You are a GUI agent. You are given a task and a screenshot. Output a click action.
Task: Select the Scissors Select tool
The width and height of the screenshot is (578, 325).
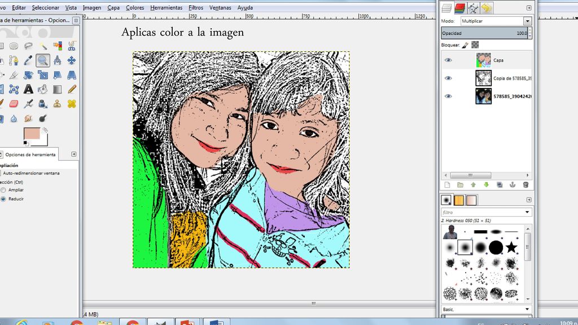click(72, 46)
